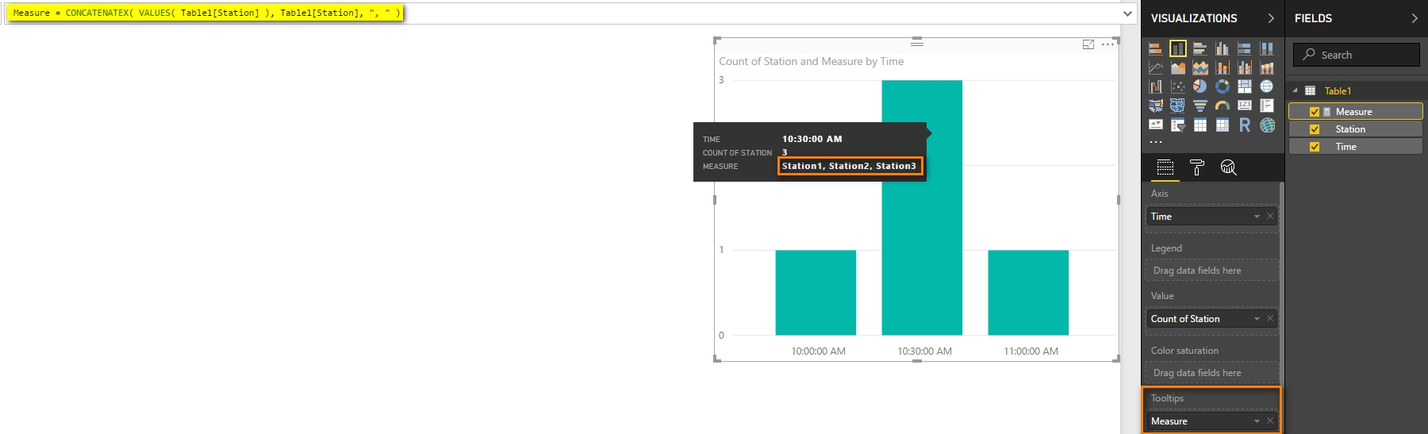The image size is (1428, 434).
Task: Uncheck the Time field checkbox
Action: 1315,147
